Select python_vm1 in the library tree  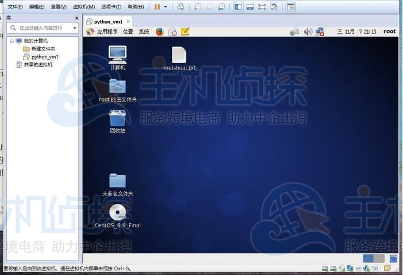[x=44, y=57]
